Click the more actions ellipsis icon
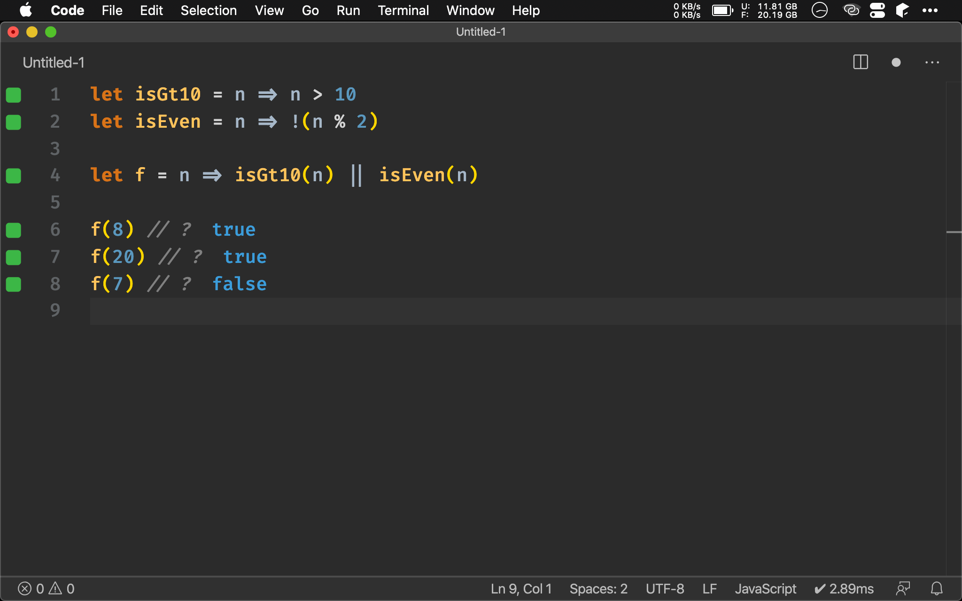The height and width of the screenshot is (601, 962). tap(932, 62)
